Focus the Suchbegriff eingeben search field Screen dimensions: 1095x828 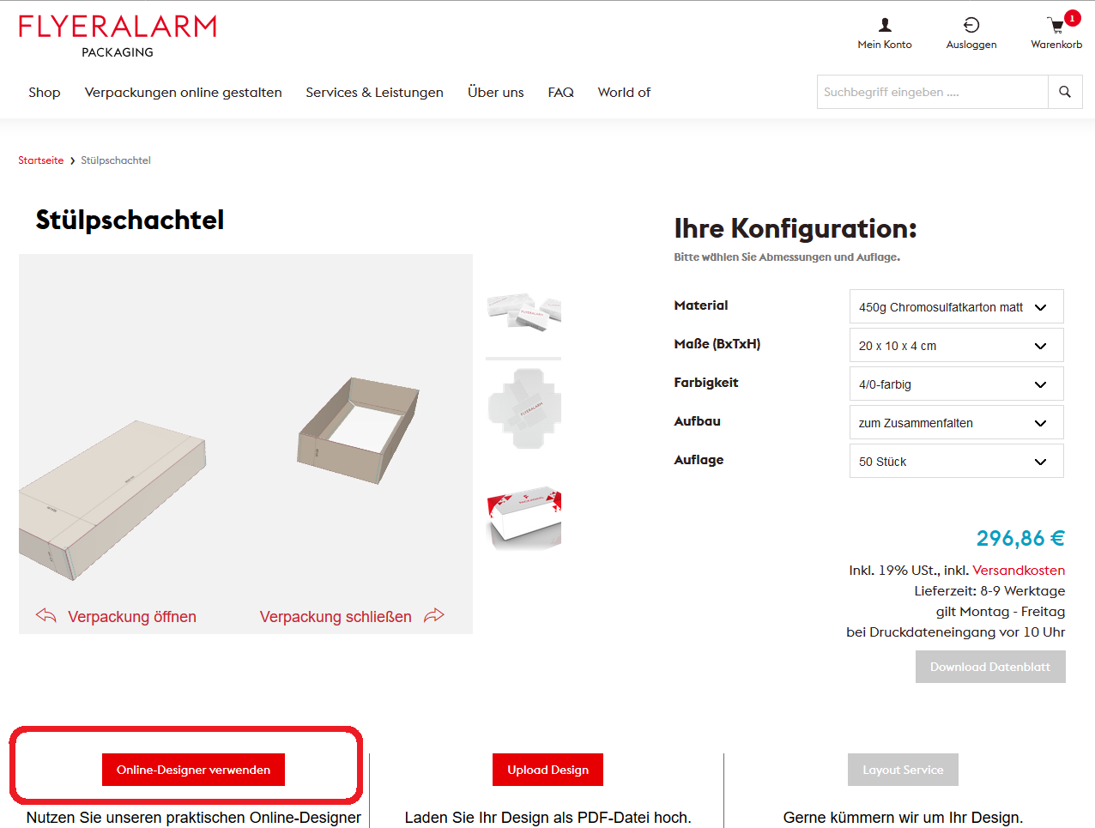(933, 92)
